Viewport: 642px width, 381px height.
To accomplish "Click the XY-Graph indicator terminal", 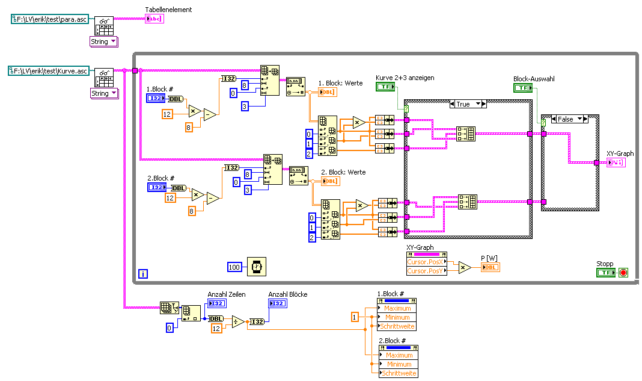I will tap(616, 163).
